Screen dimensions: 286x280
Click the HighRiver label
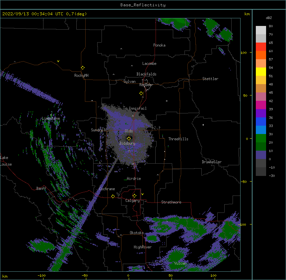coord(143,247)
